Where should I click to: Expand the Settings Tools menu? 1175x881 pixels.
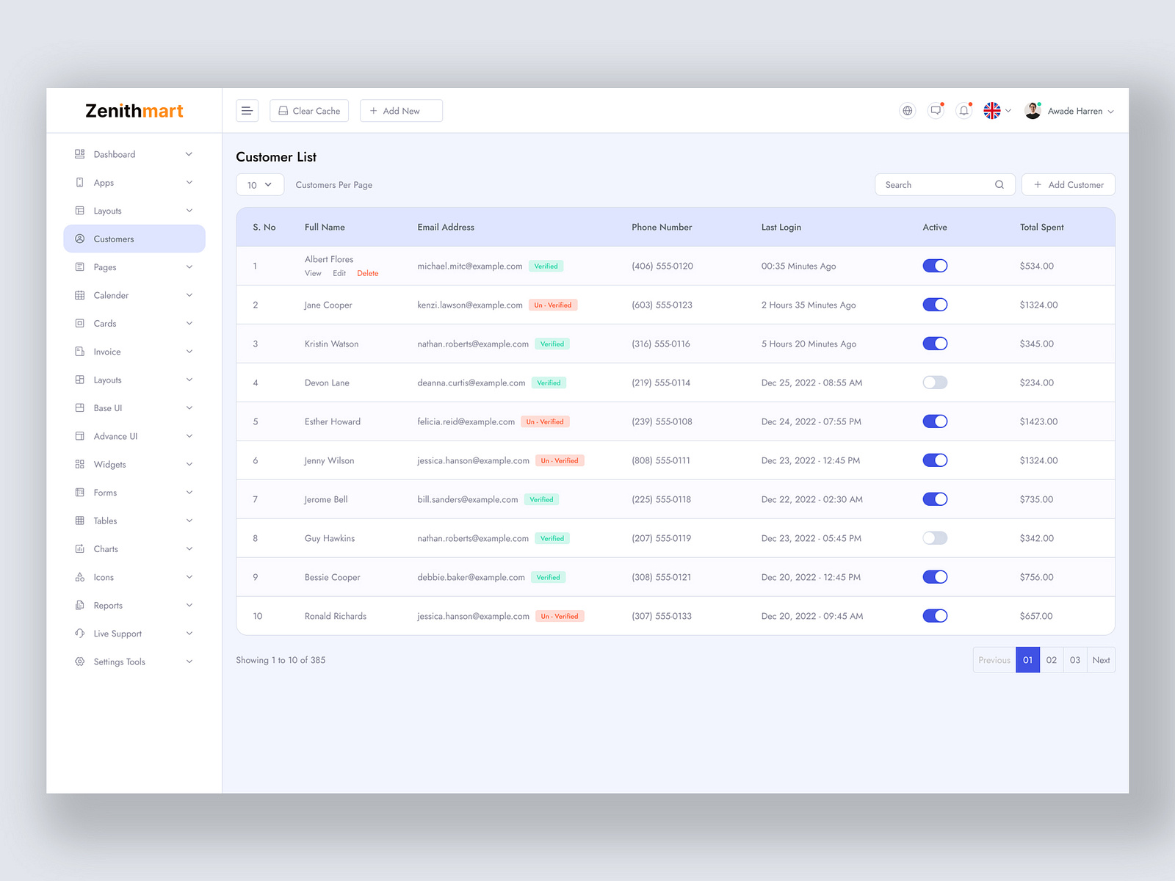coord(118,661)
